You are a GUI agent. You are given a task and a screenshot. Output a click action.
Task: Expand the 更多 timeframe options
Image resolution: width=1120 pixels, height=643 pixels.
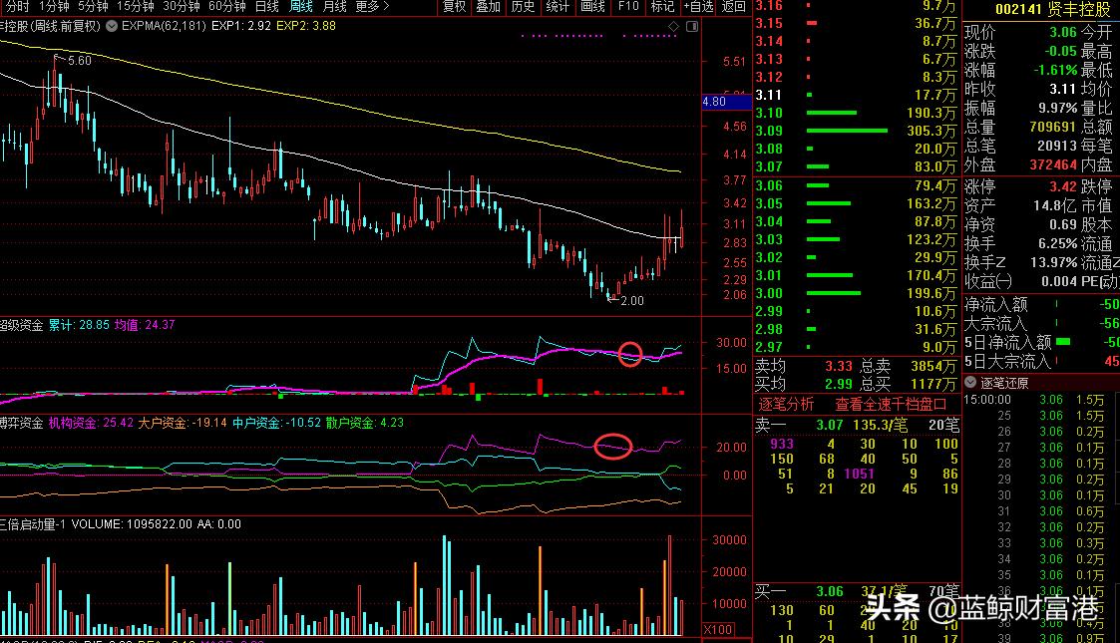tap(372, 7)
